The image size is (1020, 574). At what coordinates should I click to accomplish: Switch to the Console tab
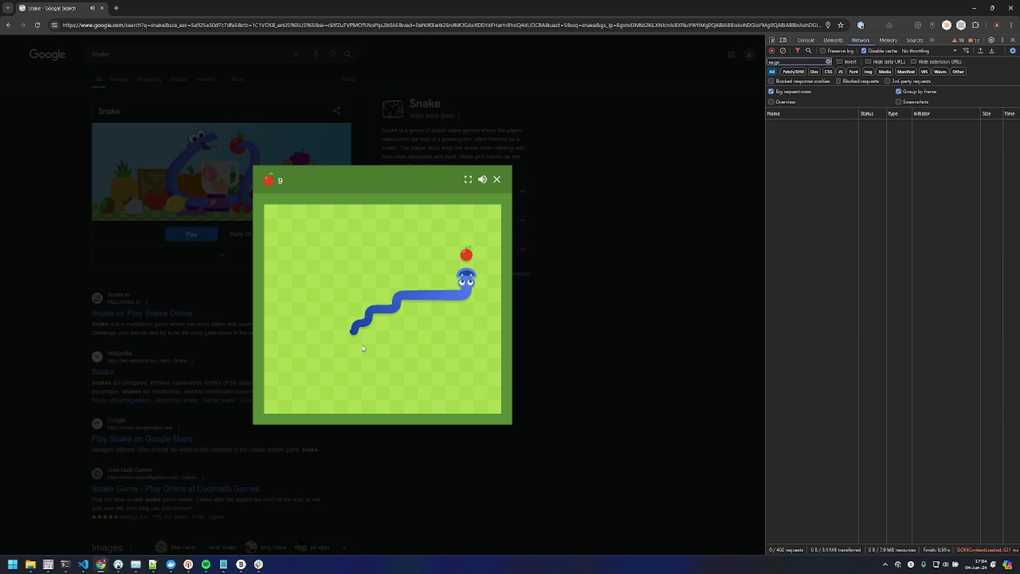[x=805, y=40]
